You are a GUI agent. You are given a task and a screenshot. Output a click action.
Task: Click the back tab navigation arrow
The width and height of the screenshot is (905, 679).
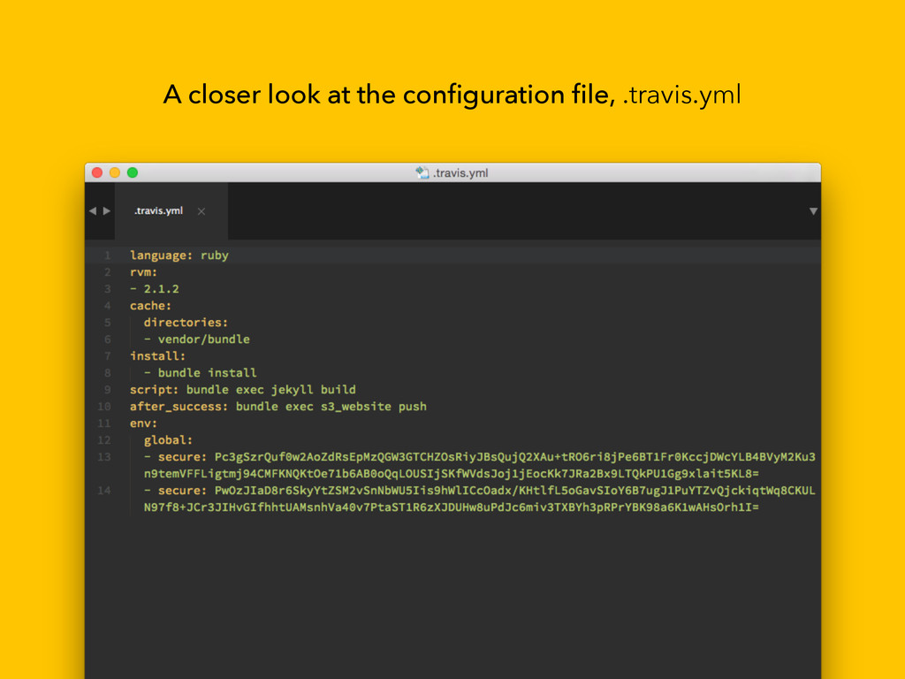coord(93,211)
